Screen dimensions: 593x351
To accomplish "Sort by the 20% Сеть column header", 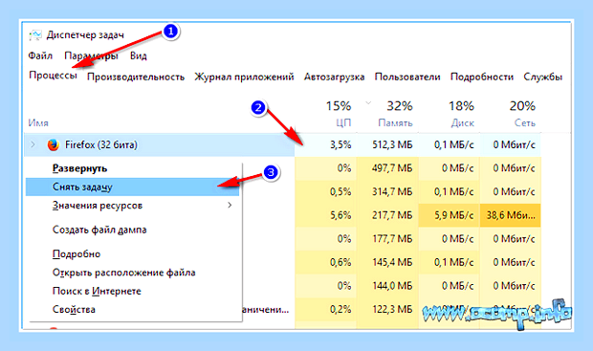I will tap(522, 113).
